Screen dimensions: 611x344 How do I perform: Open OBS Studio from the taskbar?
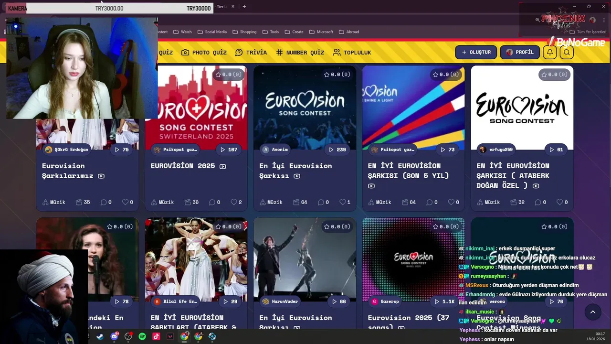[x=128, y=336]
